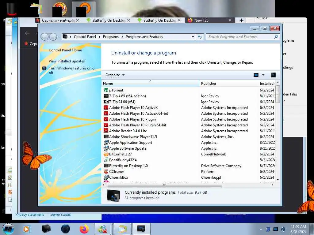Open the Organize dropdown menu
The height and width of the screenshot is (235, 314).
point(115,75)
